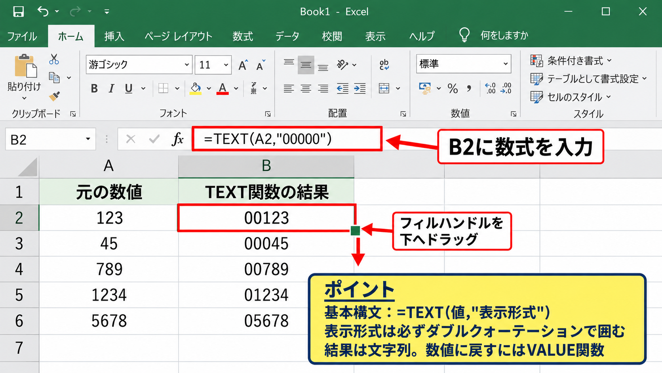Screen dimensions: 662x373
Task: Expand the 貼り付け options arrow
Action: click(24, 98)
